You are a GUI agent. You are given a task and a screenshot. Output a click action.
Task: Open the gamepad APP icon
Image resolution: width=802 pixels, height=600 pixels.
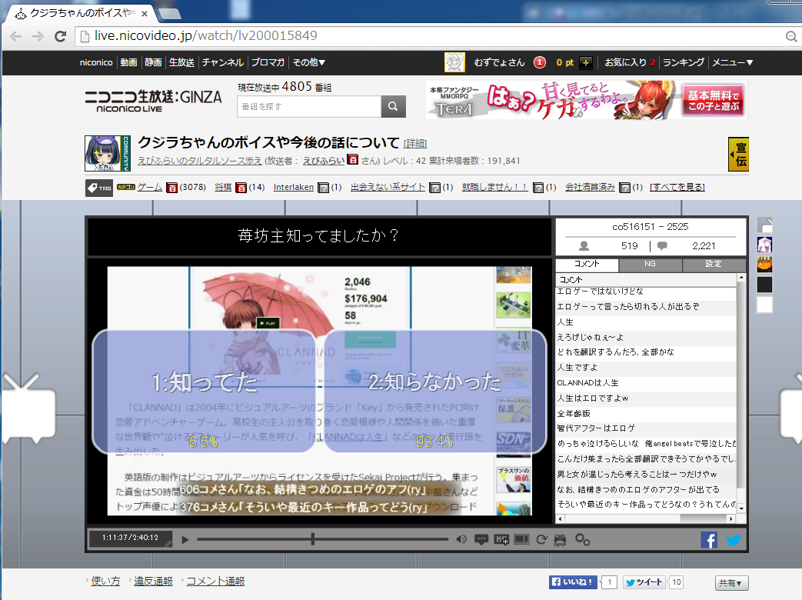click(561, 540)
